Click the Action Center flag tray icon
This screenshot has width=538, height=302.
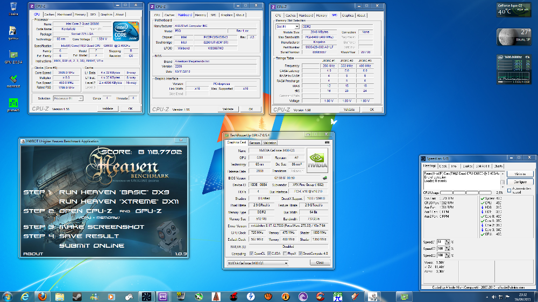(x=507, y=297)
